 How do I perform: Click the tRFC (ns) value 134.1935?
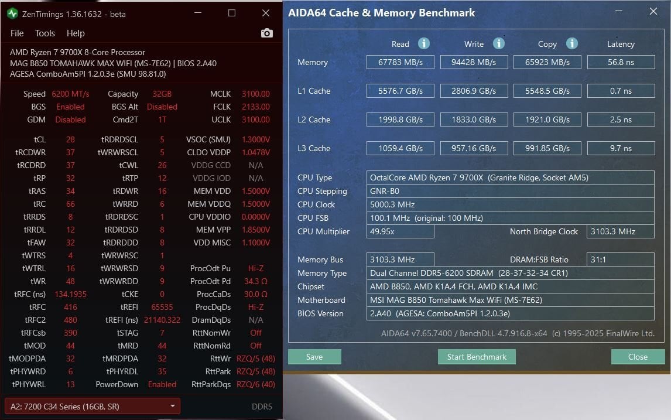(x=71, y=294)
